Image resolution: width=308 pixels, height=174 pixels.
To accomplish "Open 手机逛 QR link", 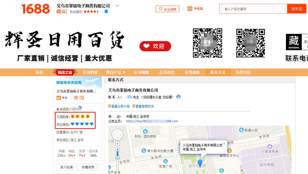I will click(x=195, y=9).
